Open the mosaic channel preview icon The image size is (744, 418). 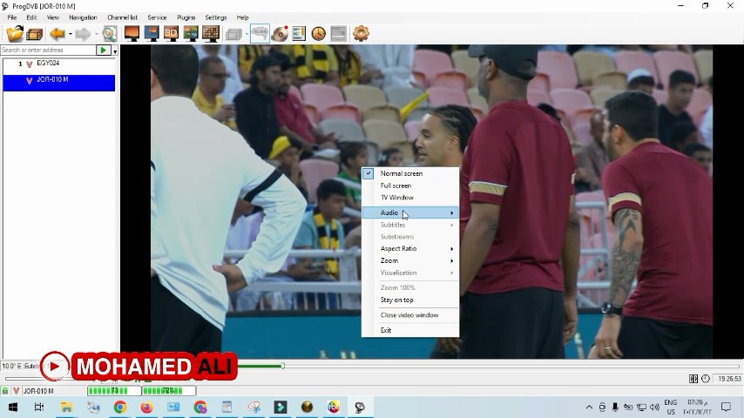click(210, 34)
